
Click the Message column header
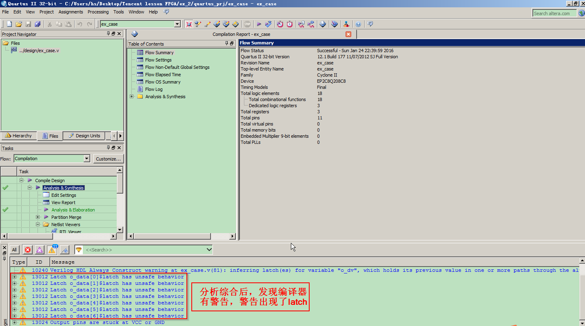(63, 262)
